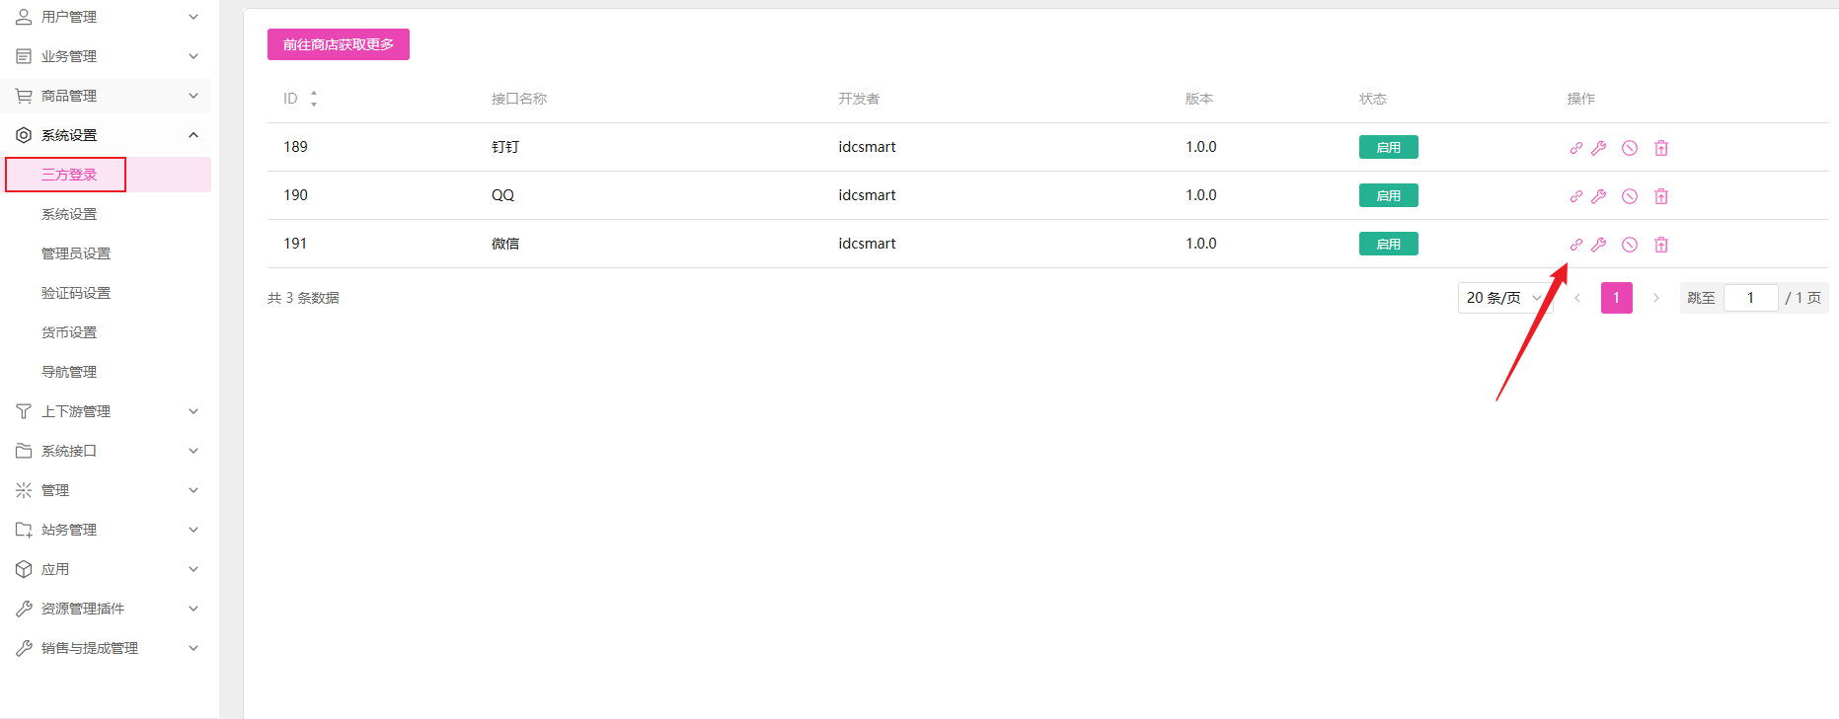Click the uninstall trash icon for 钉钉
The width and height of the screenshot is (1839, 719).
tap(1661, 148)
